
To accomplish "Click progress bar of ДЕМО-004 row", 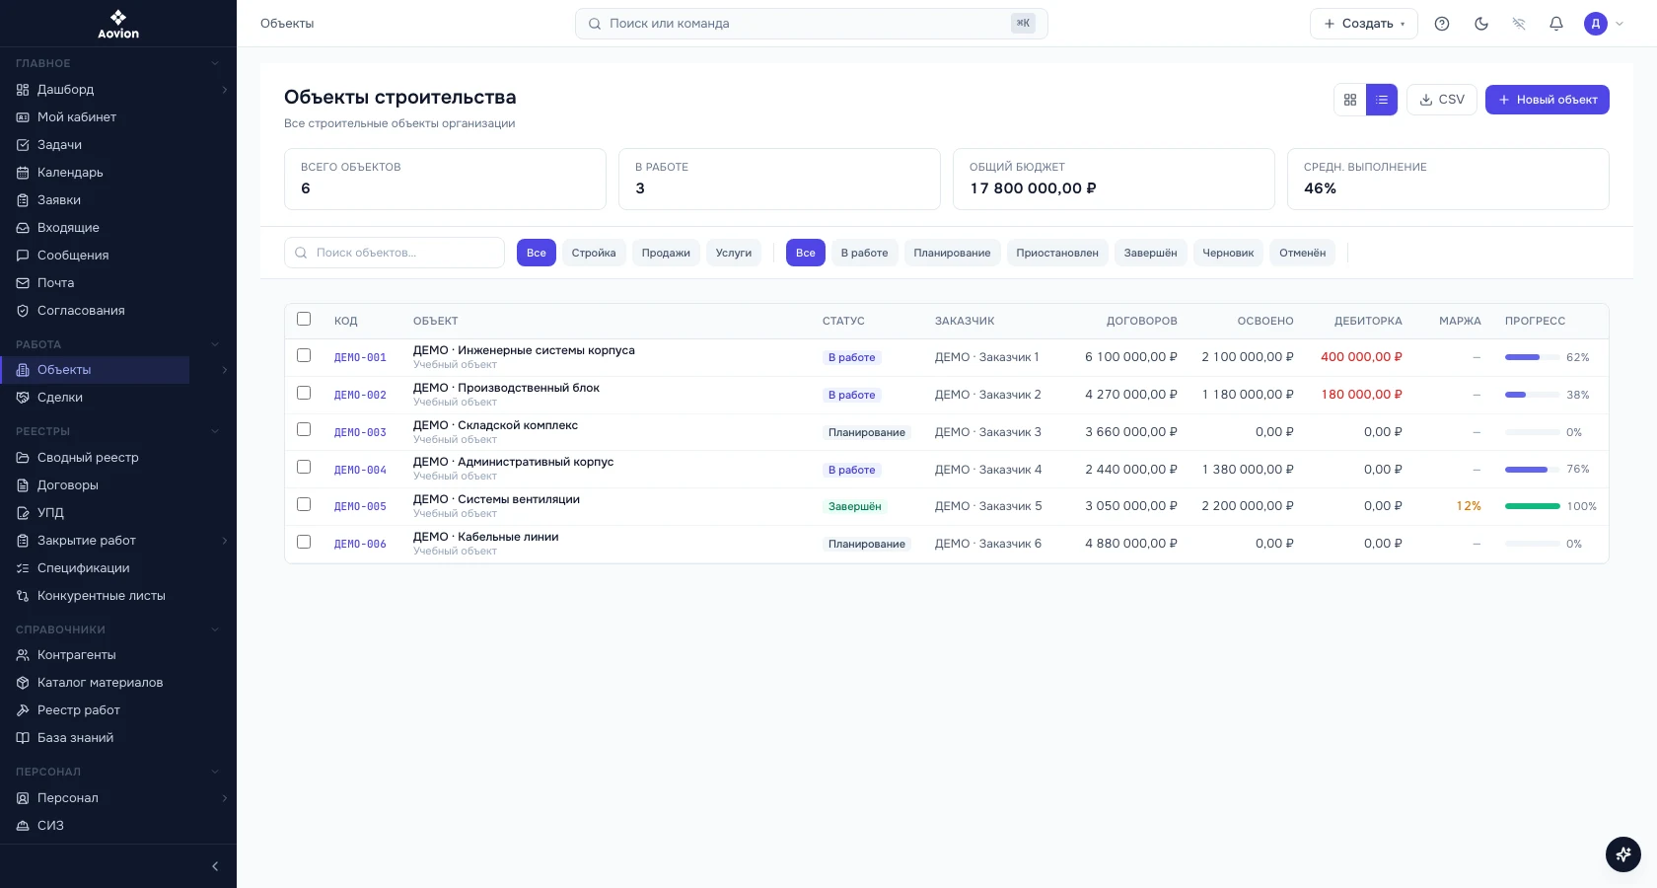I will pos(1532,470).
